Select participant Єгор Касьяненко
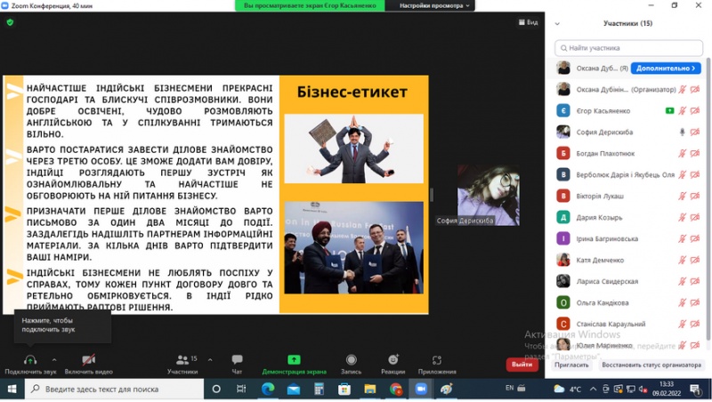This screenshot has height=402, width=712. (628, 110)
